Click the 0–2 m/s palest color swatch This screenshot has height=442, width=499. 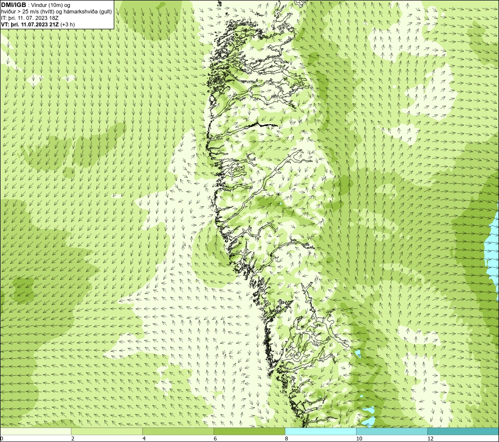(x=35, y=432)
